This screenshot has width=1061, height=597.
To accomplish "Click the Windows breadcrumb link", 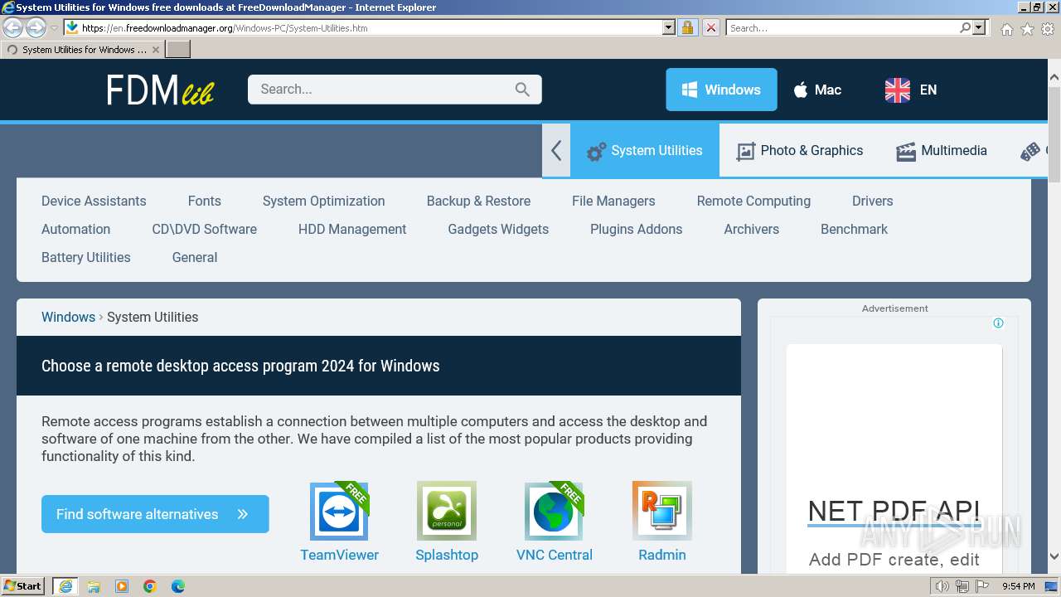I will pyautogui.click(x=68, y=317).
